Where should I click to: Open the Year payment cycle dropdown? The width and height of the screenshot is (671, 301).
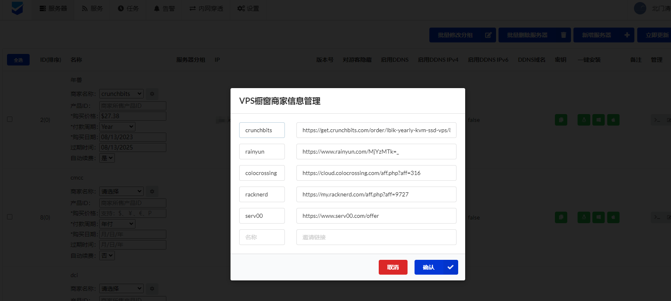(x=117, y=127)
